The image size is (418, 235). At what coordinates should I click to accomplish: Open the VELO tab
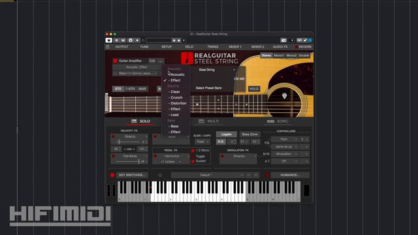tap(189, 47)
